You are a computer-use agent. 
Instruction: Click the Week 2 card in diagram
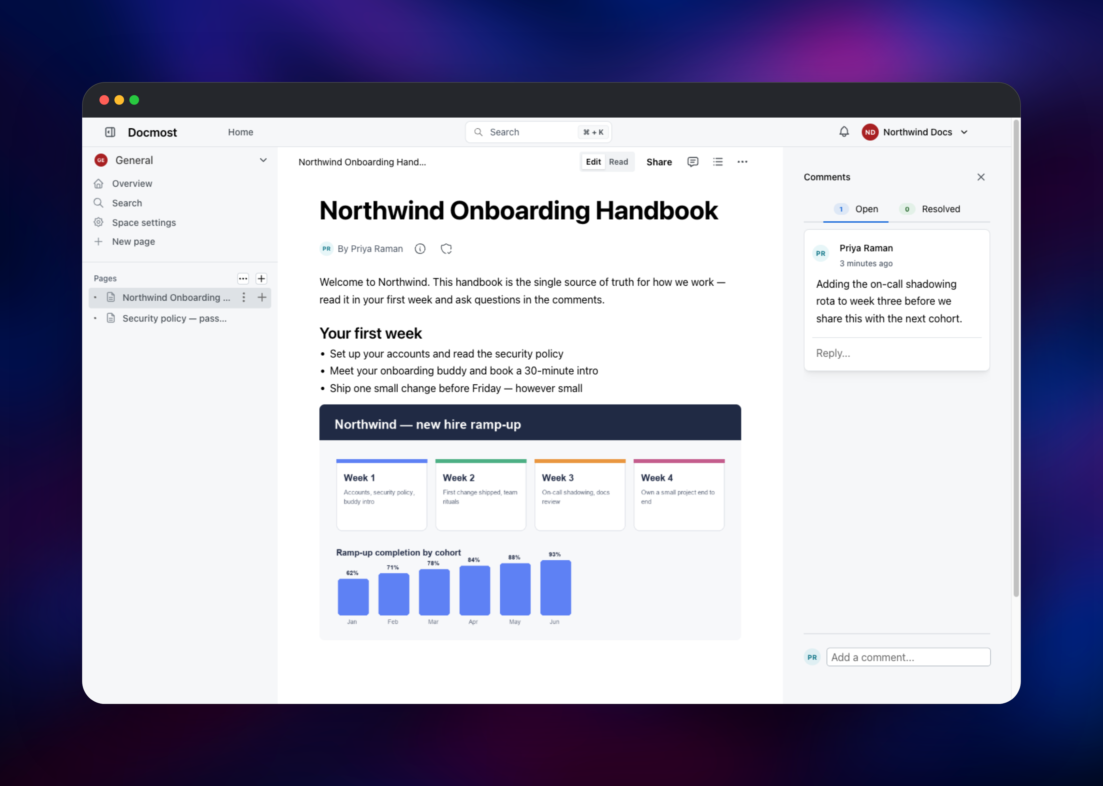click(x=481, y=495)
